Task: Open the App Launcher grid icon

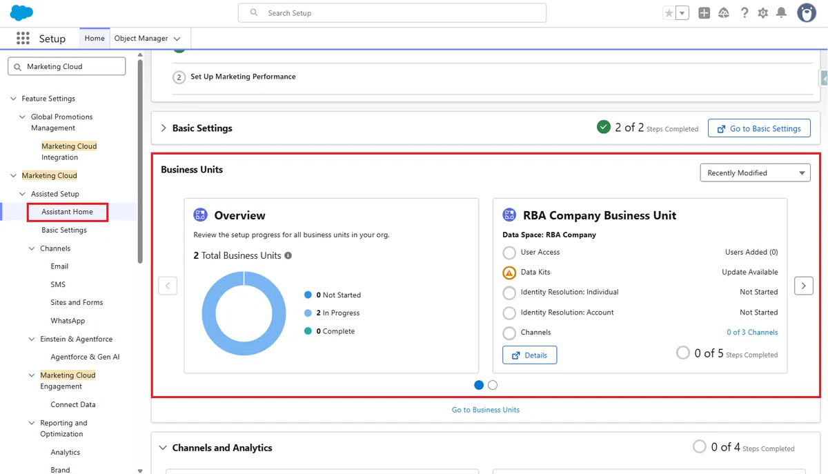Action: pos(23,39)
